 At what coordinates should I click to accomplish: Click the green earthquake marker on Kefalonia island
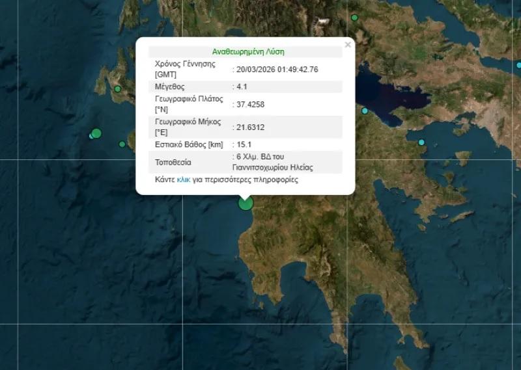(x=117, y=89)
